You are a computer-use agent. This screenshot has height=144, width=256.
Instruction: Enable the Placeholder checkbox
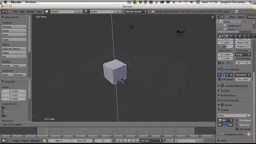[x=237, y=129]
